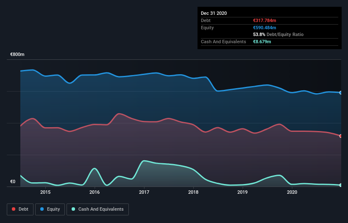Select the Equity endpoint marker at Dec 2020
The image size is (348, 223).
(x=341, y=93)
